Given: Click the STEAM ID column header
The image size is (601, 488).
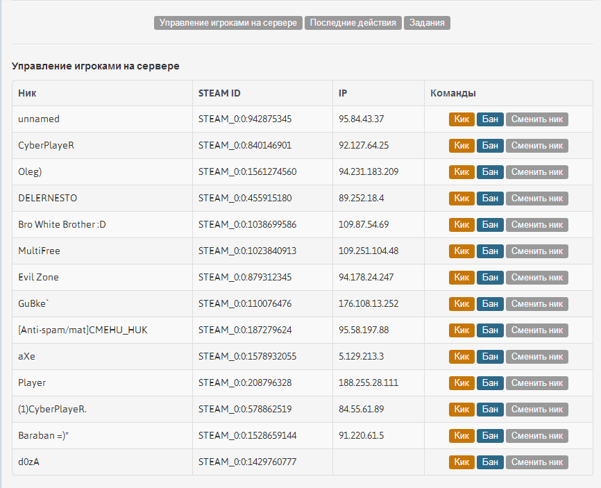Looking at the screenshot, I should tap(219, 93).
